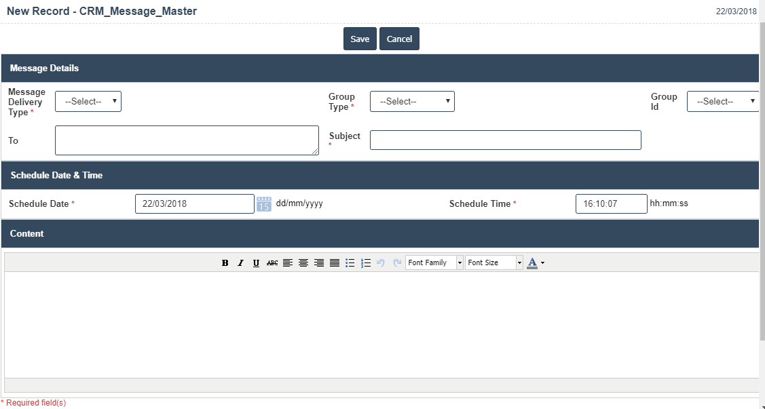The width and height of the screenshot is (765, 409).
Task: Click the Schedule Date field
Action: (195, 203)
